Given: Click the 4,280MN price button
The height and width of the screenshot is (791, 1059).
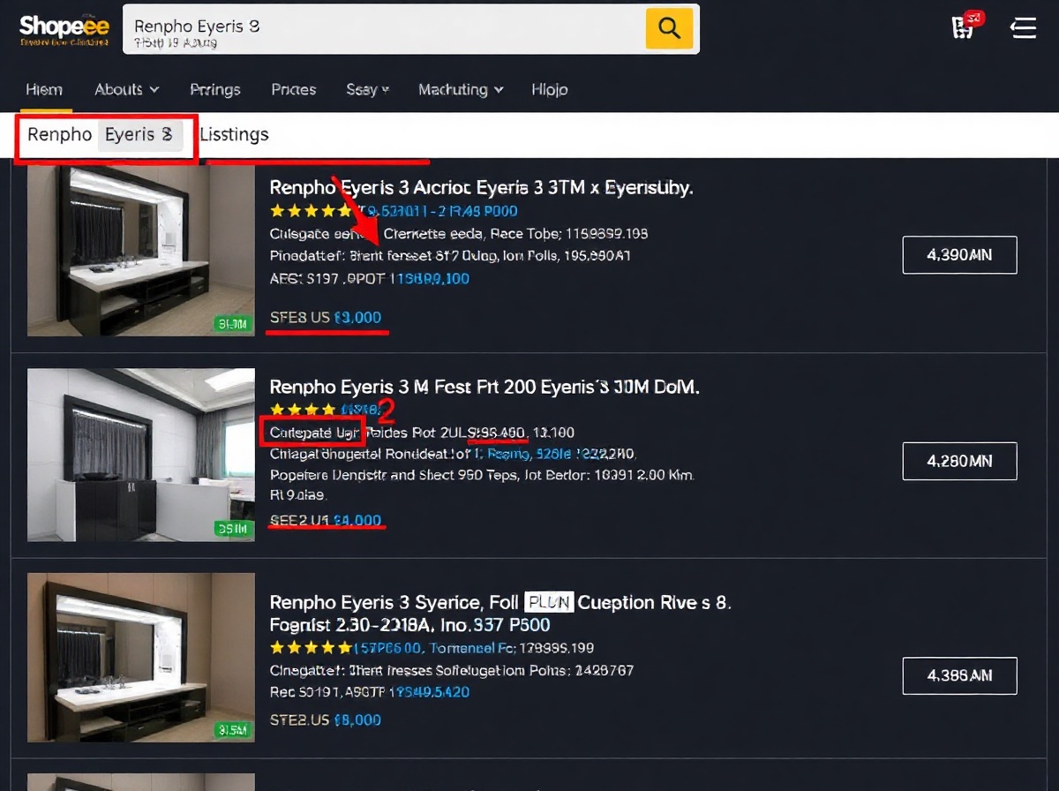Looking at the screenshot, I should pyautogui.click(x=960, y=461).
